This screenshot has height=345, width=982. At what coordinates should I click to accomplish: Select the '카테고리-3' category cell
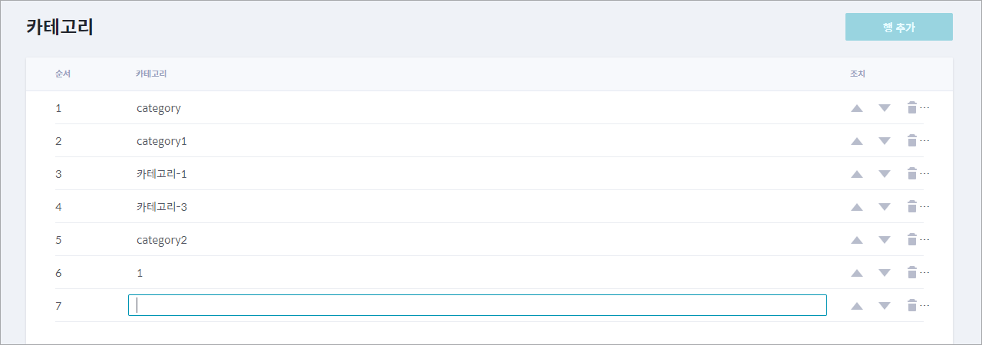(162, 207)
